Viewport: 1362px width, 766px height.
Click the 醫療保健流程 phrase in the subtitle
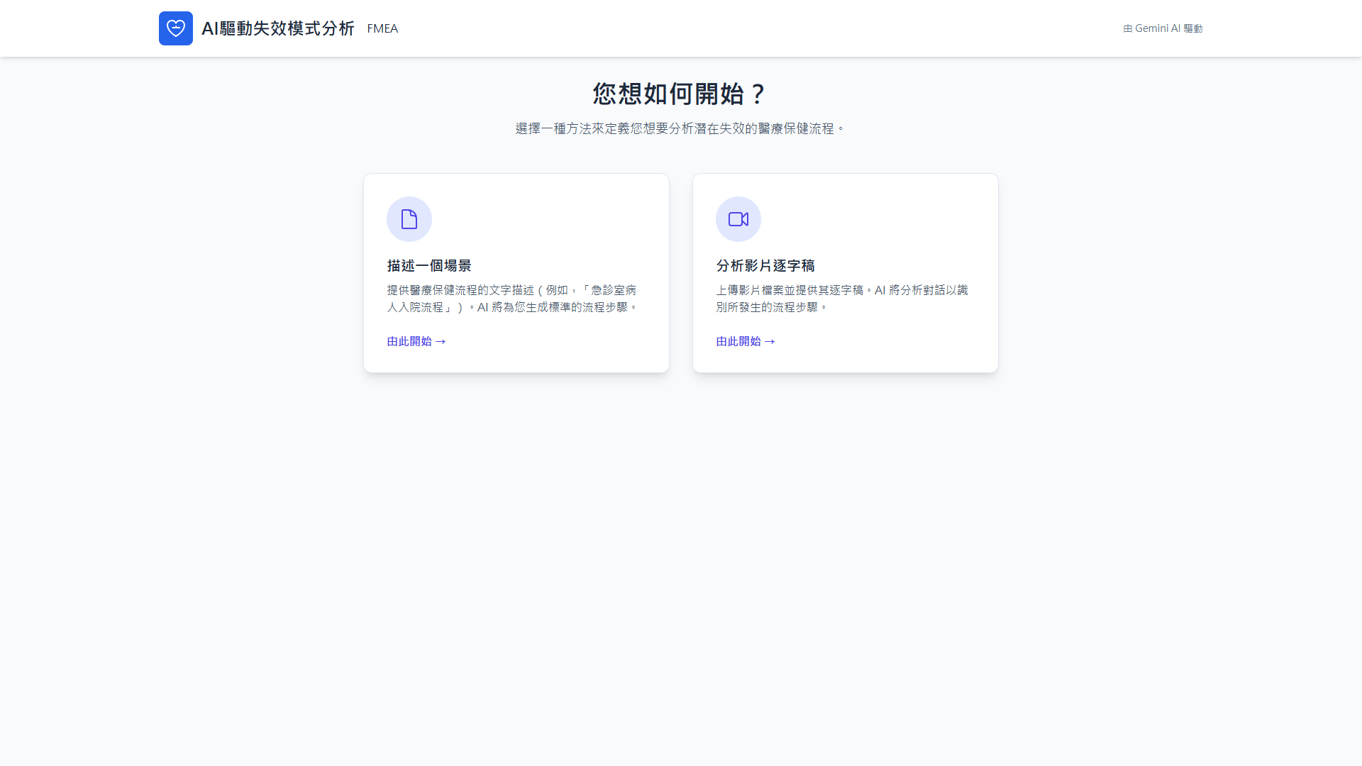click(x=796, y=128)
